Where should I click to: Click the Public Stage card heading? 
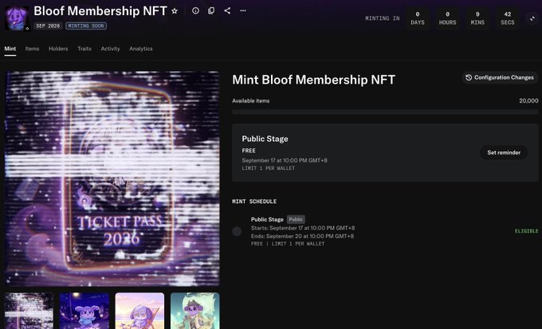click(x=265, y=139)
